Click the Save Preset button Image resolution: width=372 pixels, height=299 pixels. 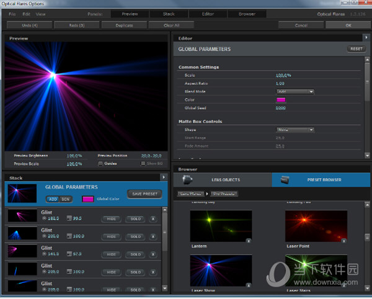point(144,194)
